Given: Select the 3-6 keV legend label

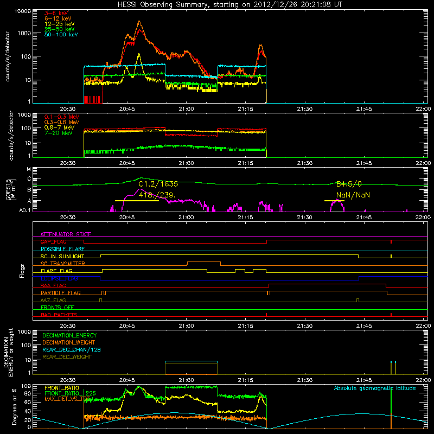Looking at the screenshot, I should 56,13.
